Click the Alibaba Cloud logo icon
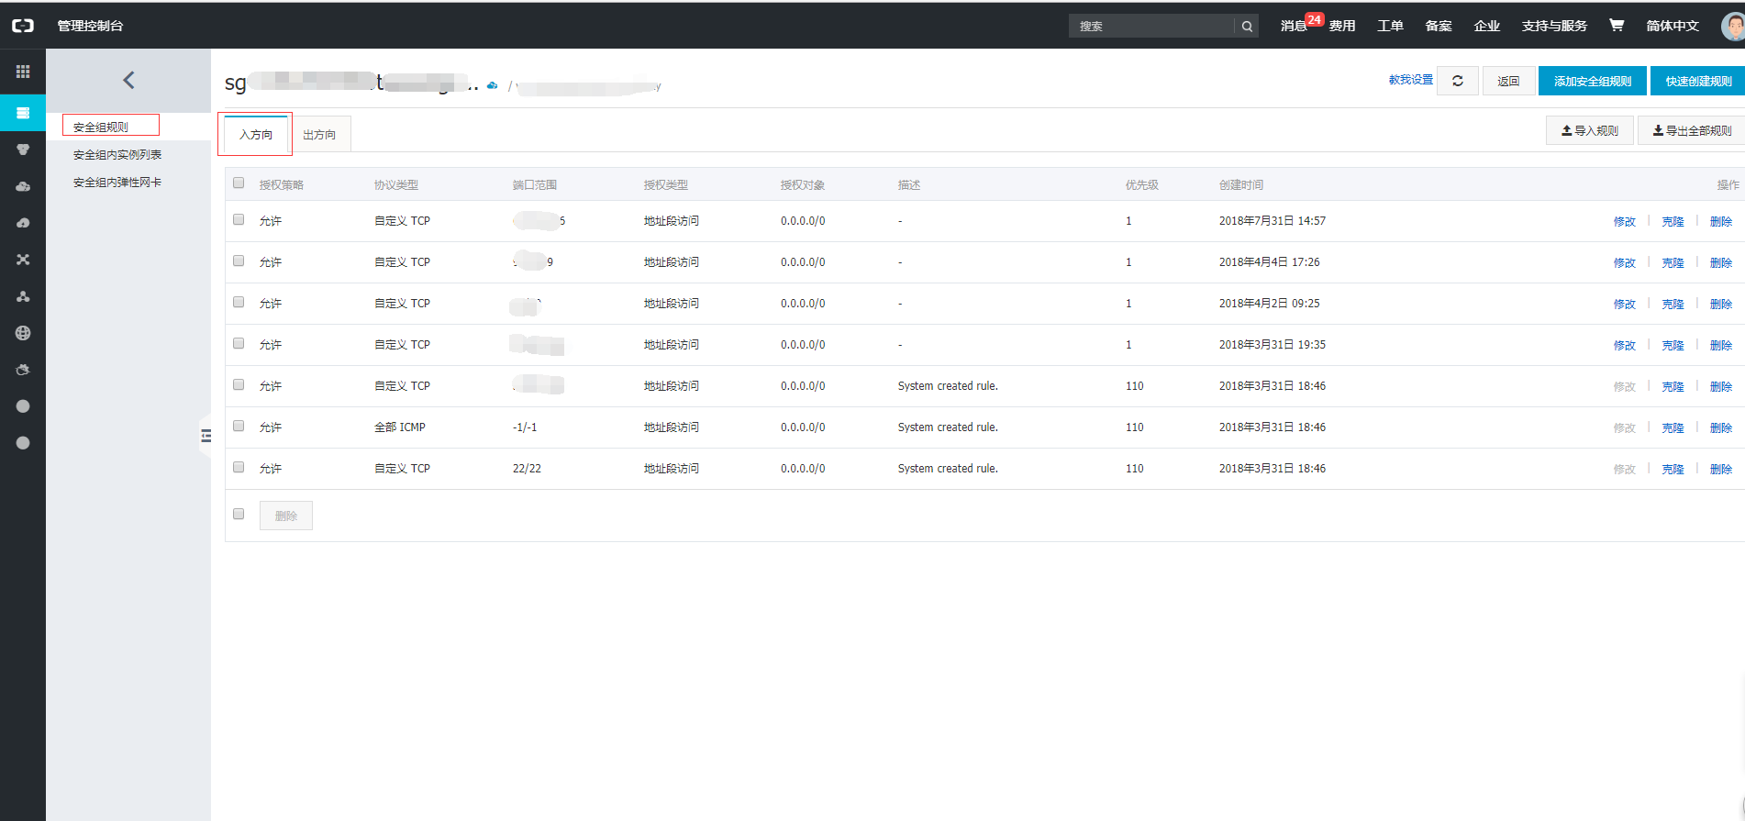1745x821 pixels. (x=23, y=26)
